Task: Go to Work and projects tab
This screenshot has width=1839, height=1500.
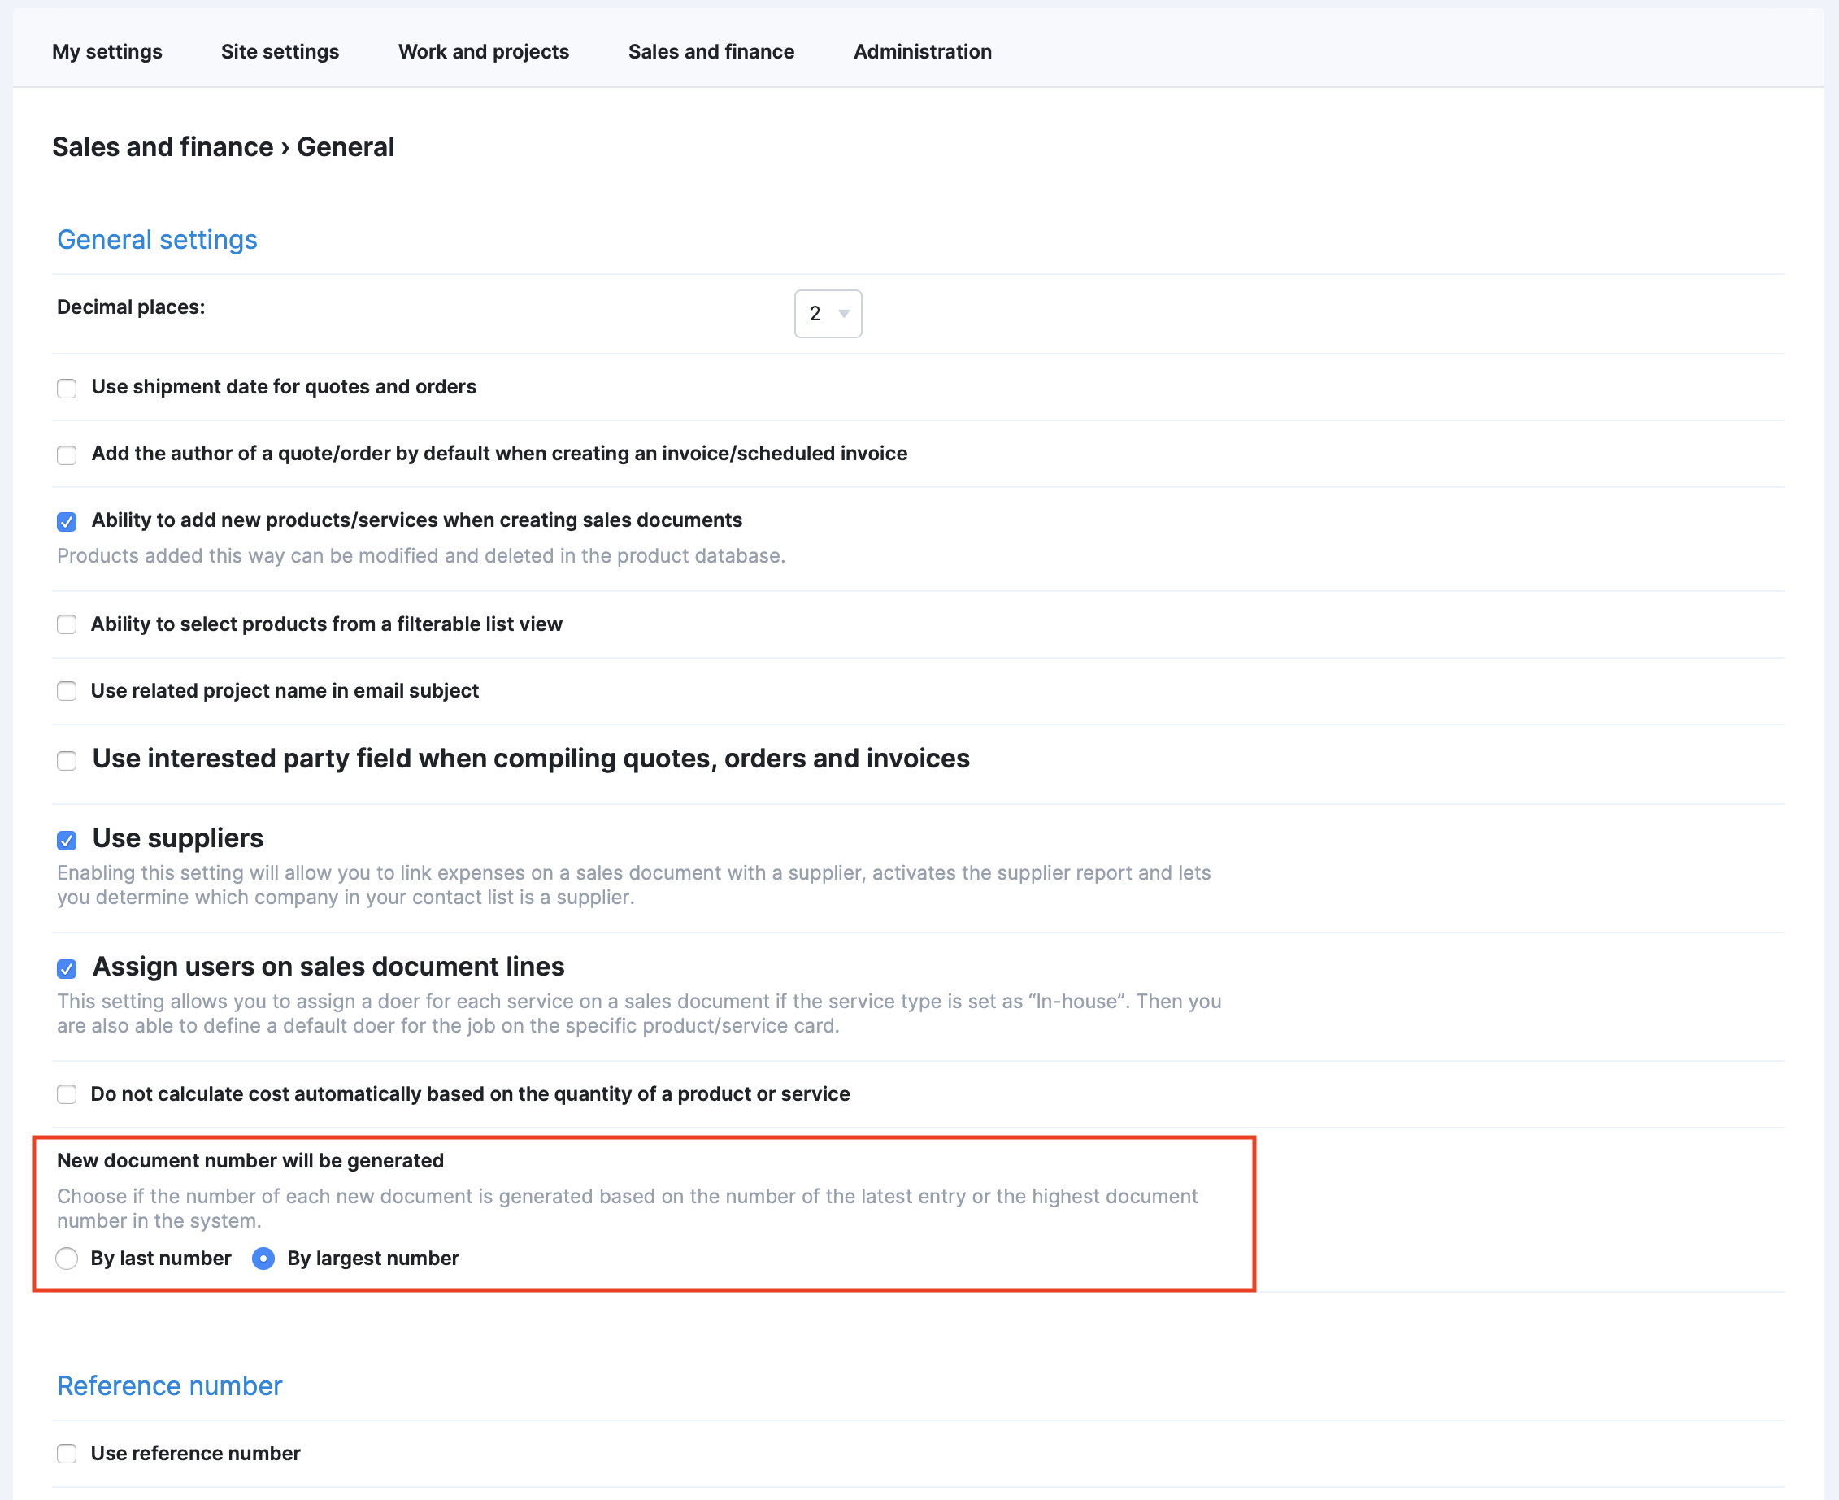Action: [483, 52]
